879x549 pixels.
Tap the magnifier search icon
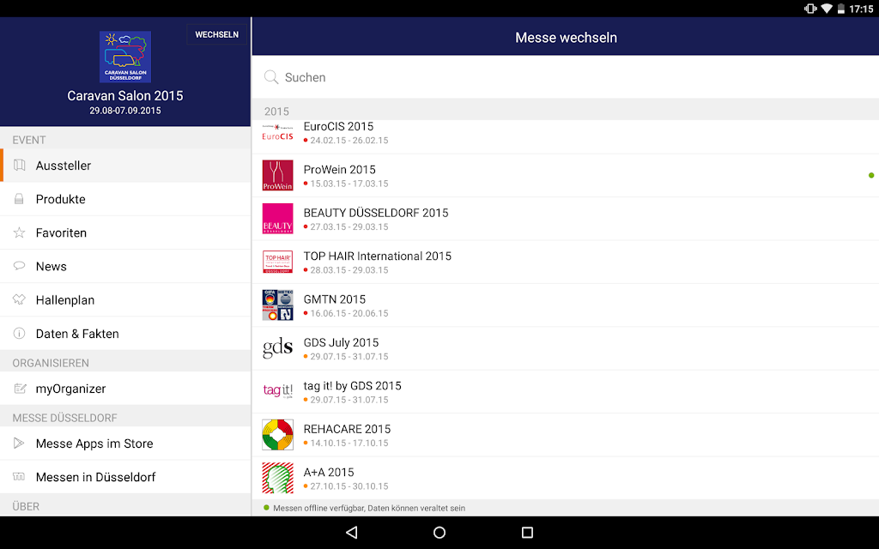click(271, 77)
